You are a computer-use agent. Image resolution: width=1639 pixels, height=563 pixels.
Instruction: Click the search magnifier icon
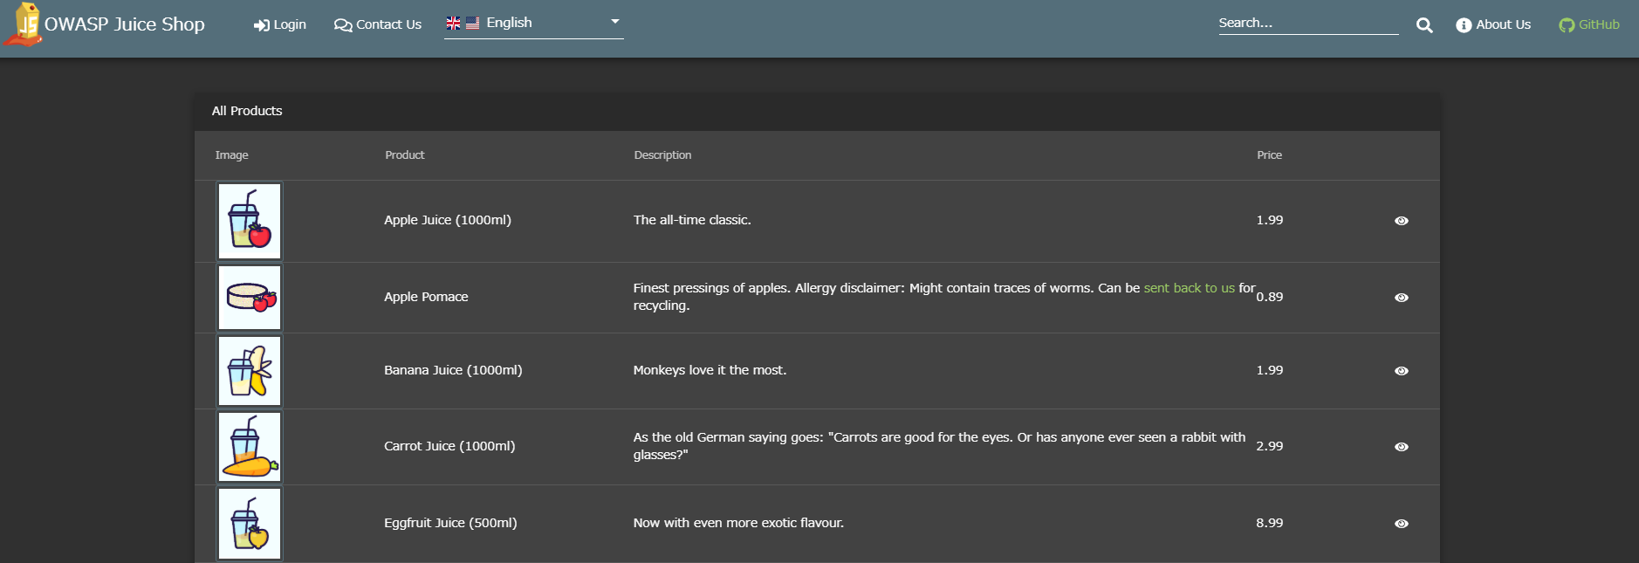pyautogui.click(x=1424, y=25)
